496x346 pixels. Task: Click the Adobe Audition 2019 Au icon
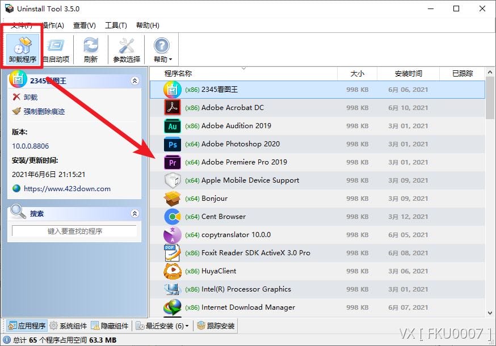[x=173, y=126]
